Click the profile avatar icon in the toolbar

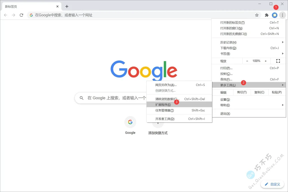click(x=274, y=15)
